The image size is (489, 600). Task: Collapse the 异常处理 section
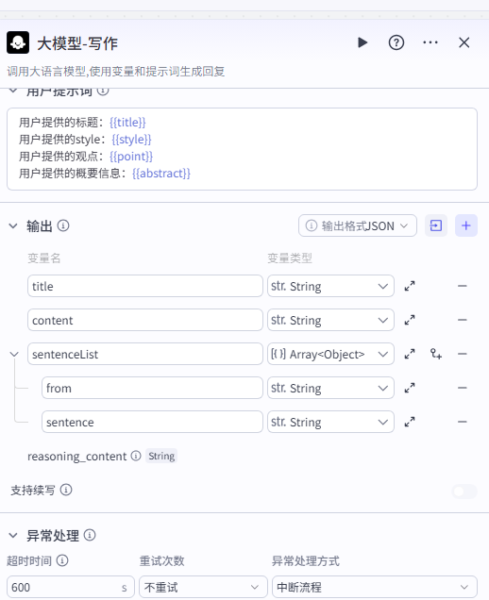pyautogui.click(x=13, y=535)
